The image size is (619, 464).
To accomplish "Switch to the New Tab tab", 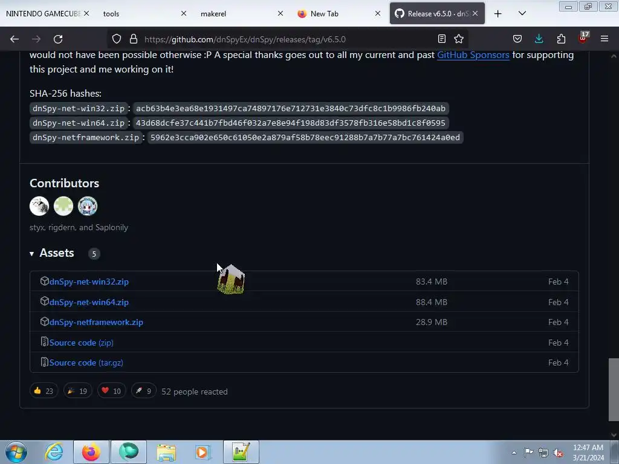I will tap(324, 14).
